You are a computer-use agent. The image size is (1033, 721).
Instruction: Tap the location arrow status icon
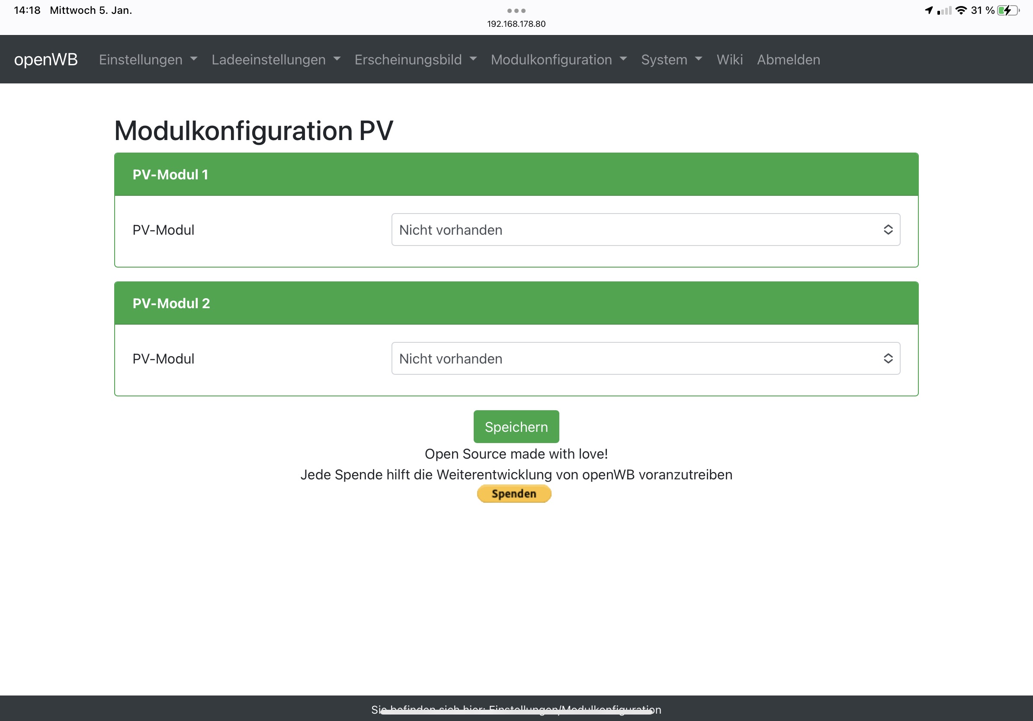coord(929,10)
